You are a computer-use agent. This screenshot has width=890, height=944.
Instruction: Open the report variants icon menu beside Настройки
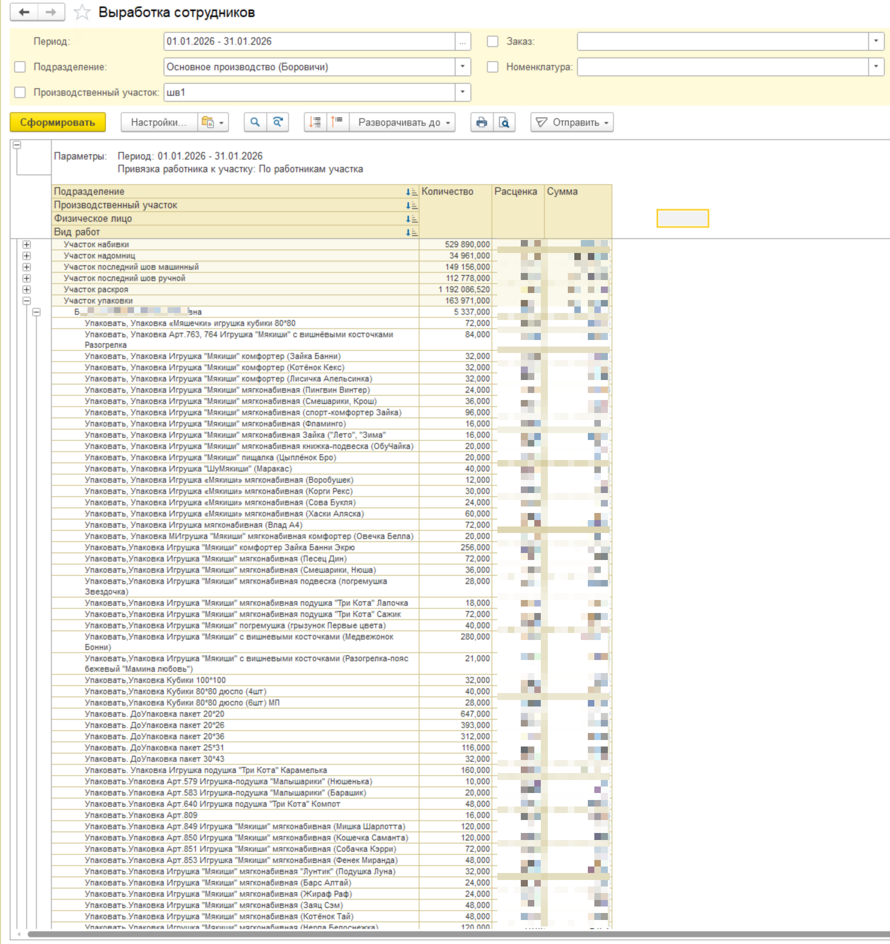pyautogui.click(x=213, y=122)
